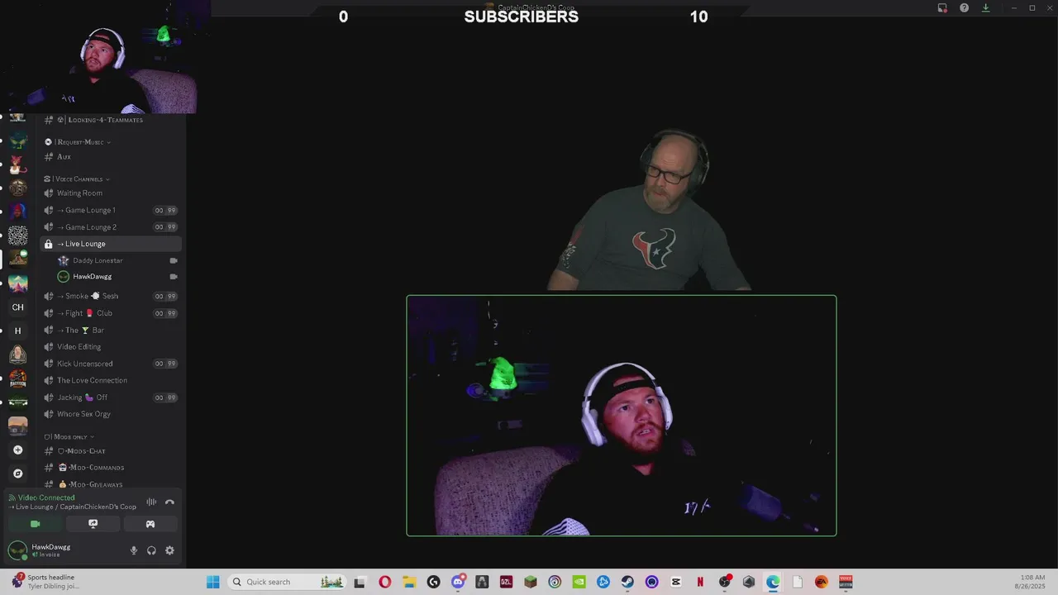Open Steam from the taskbar

pos(627,582)
